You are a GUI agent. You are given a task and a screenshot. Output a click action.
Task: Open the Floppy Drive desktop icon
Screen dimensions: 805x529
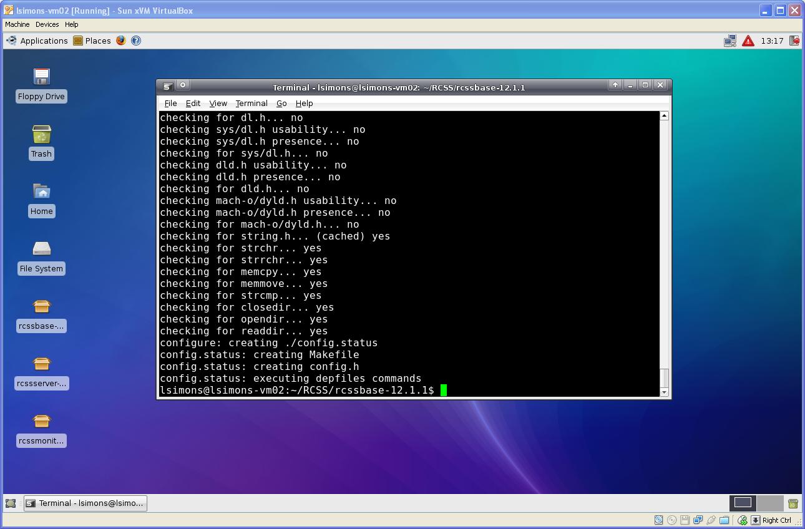click(41, 77)
